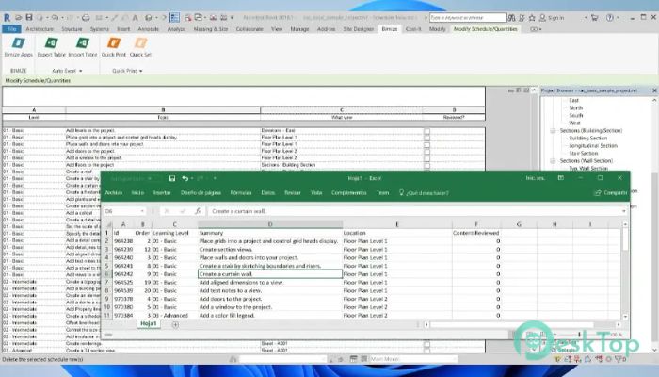Click the Tell me lightbulb in Excel
The image size is (659, 377).
pos(401,192)
